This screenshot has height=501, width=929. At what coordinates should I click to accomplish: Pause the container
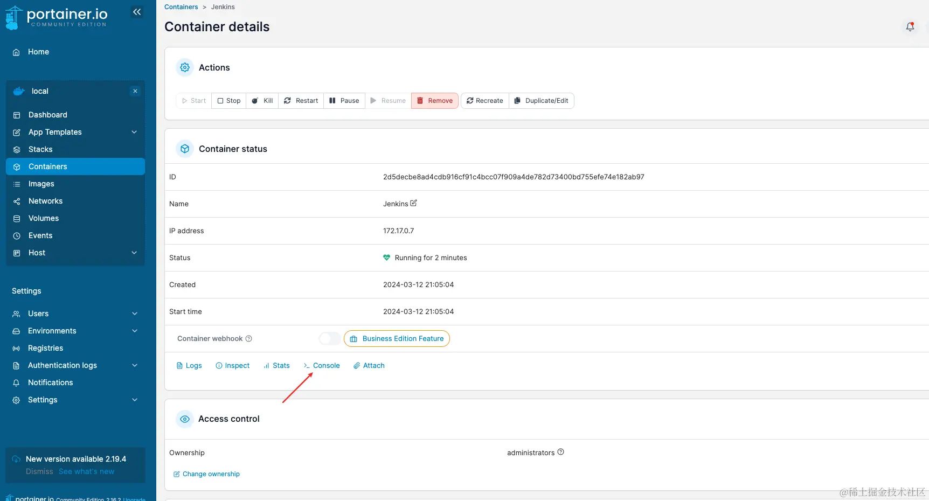(x=344, y=101)
